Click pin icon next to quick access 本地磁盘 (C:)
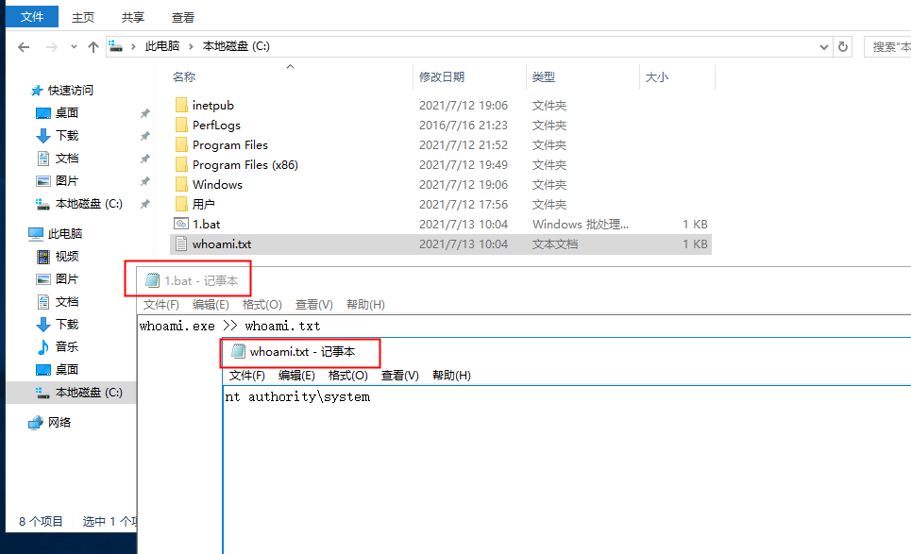 click(145, 204)
